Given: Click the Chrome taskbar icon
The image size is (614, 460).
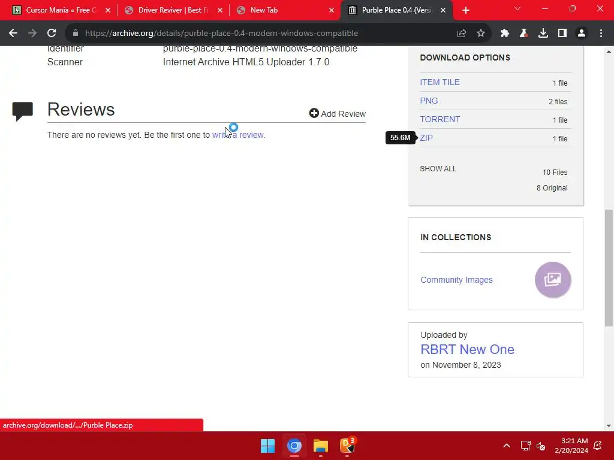Looking at the screenshot, I should tap(294, 446).
